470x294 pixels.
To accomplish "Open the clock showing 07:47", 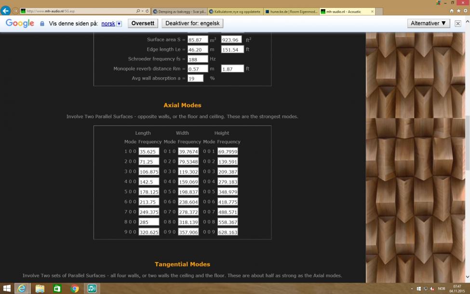I will coord(457,289).
